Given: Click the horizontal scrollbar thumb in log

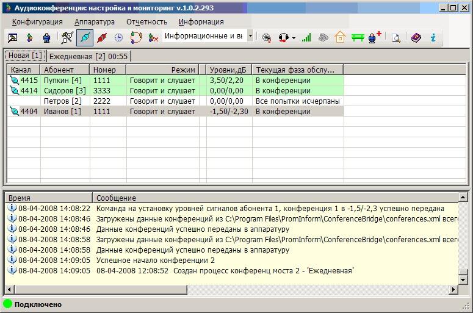Looking at the screenshot, I should (101, 289).
